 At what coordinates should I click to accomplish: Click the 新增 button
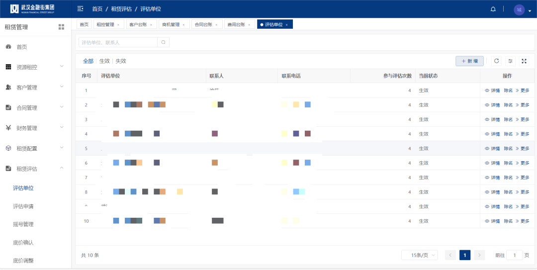(x=469, y=61)
